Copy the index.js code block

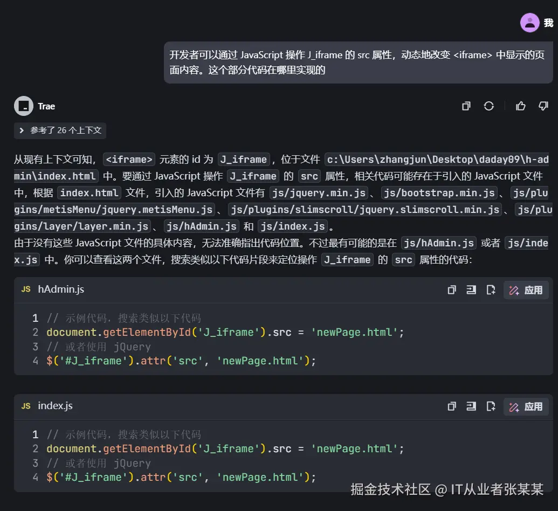[452, 406]
